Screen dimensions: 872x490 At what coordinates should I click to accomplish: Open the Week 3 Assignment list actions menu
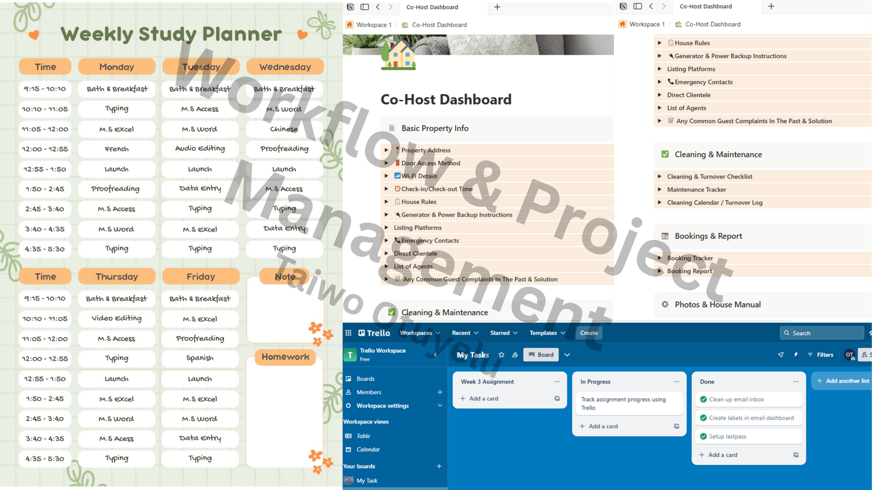(x=557, y=382)
